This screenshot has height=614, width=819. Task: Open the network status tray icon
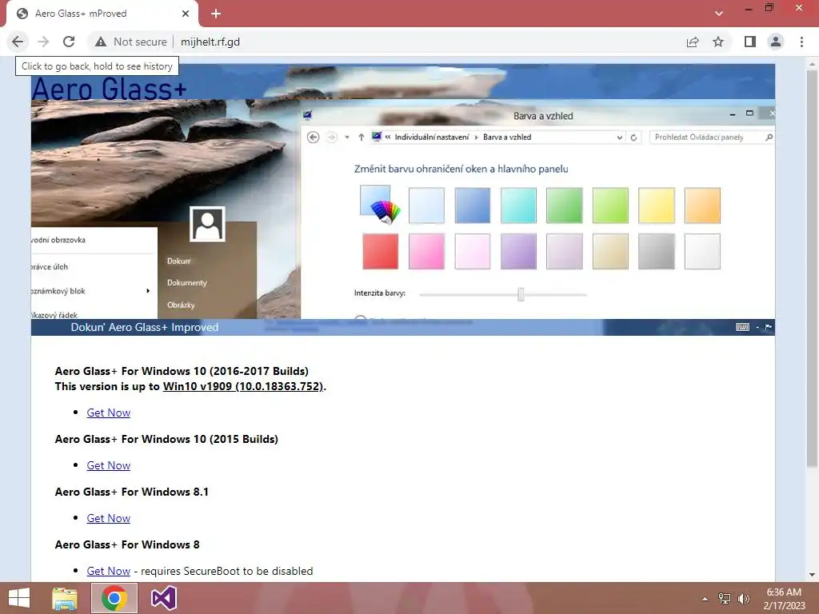(725, 599)
